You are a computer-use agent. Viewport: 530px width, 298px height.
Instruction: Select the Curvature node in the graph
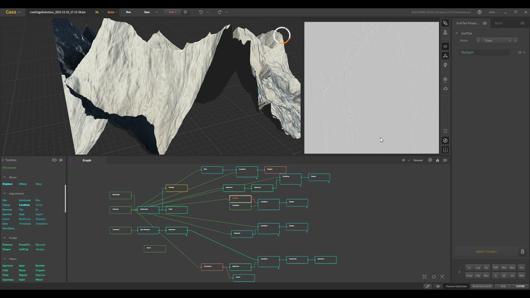212,267
